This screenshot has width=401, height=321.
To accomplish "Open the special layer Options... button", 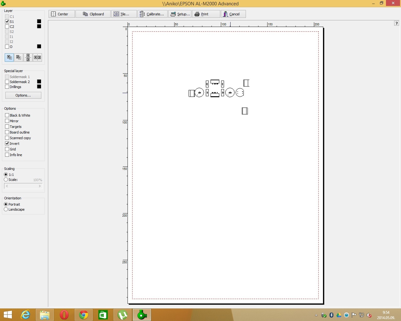I will 23,95.
